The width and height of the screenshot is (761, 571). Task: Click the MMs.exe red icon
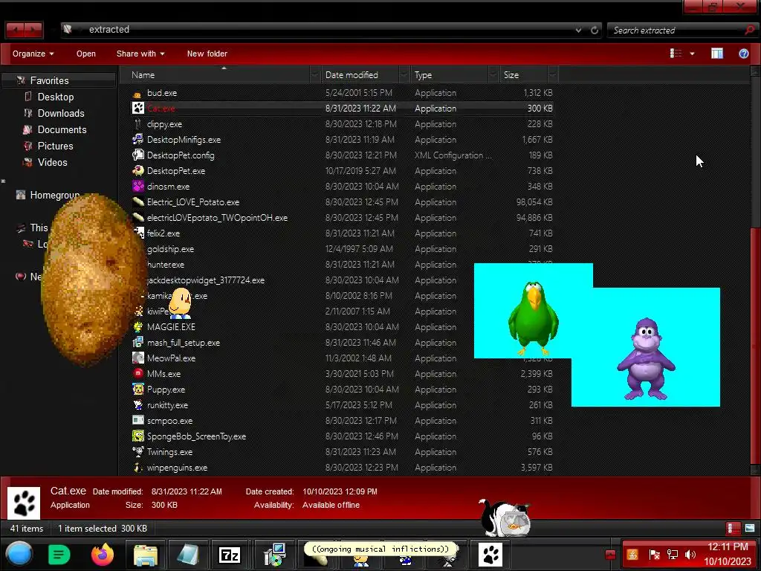(x=137, y=374)
